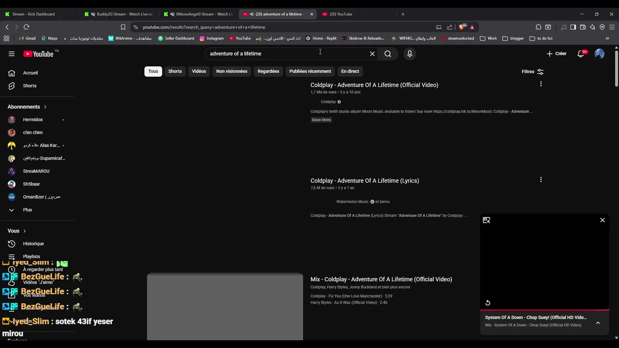Open the site settings icon in the address bar

click(x=136, y=27)
